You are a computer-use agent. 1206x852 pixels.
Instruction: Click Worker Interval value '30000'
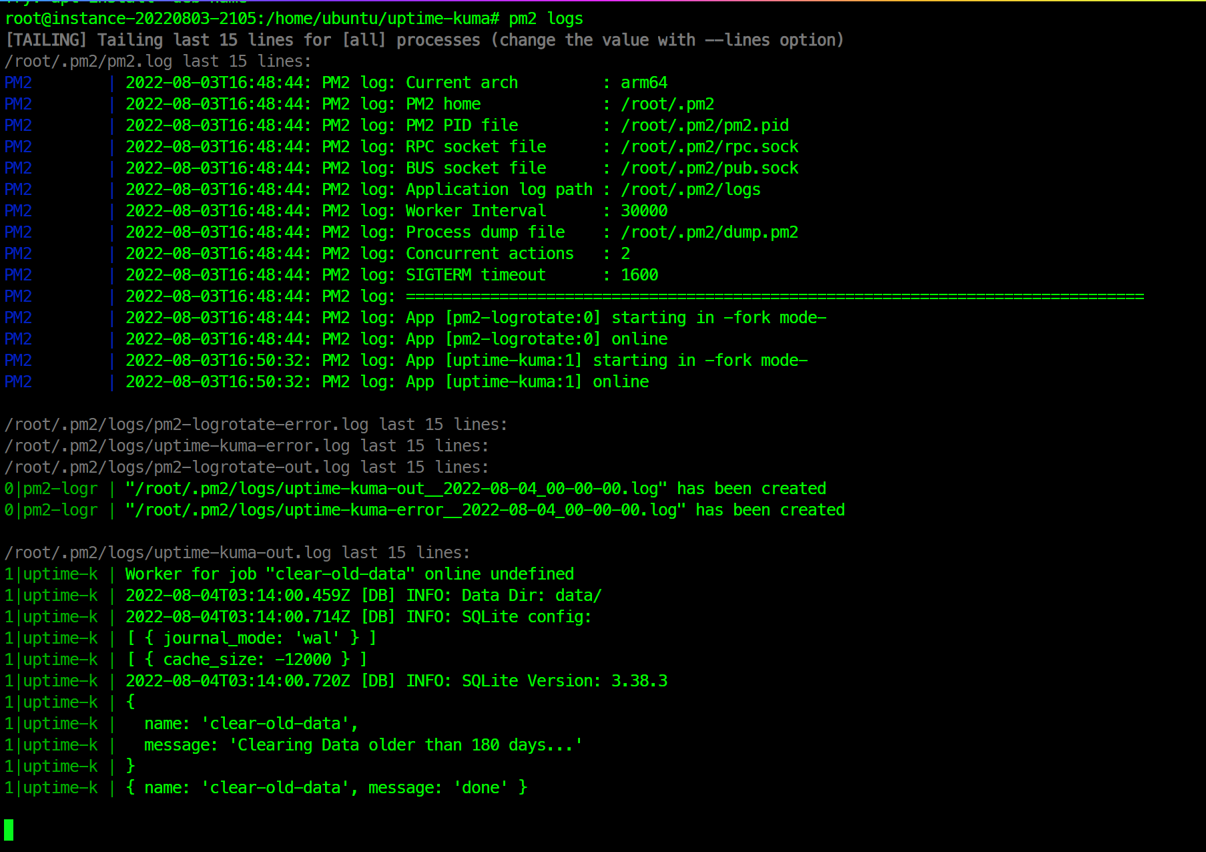[x=644, y=211]
